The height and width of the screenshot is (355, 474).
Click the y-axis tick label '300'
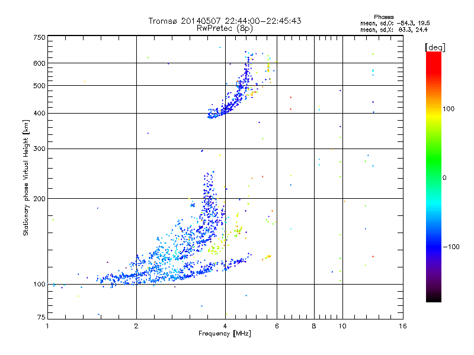tap(39, 149)
